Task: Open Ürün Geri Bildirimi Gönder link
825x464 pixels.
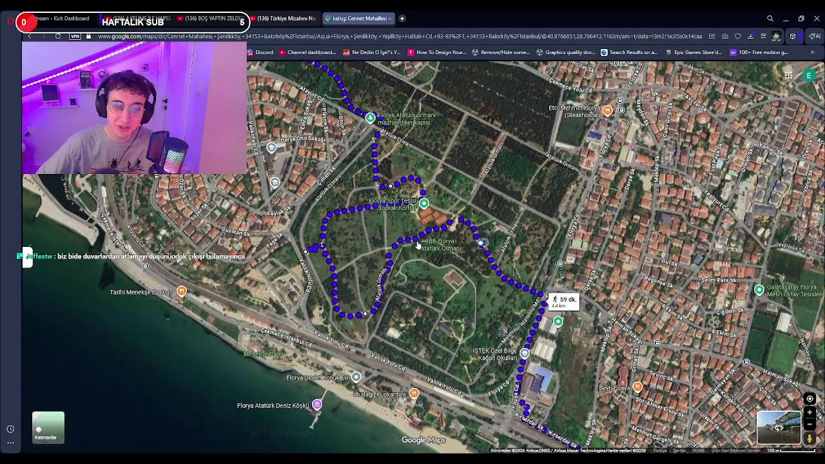Action: click(736, 450)
